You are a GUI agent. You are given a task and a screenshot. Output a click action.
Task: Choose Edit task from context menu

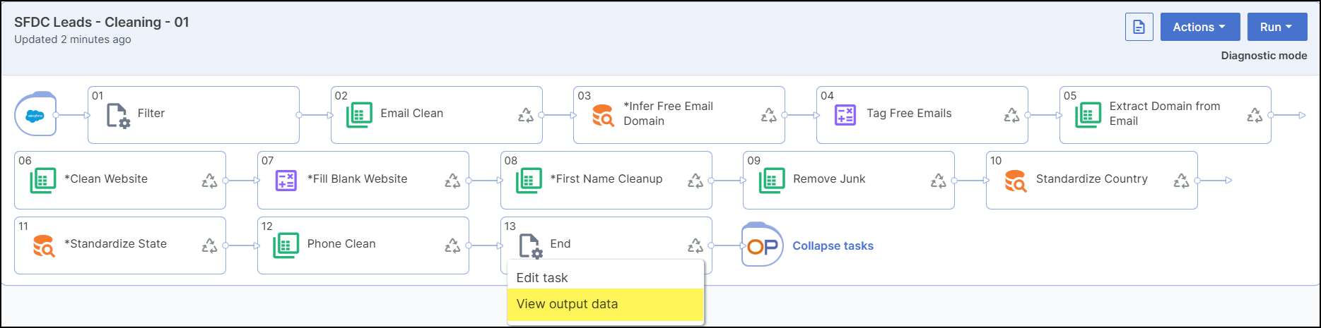coord(542,278)
